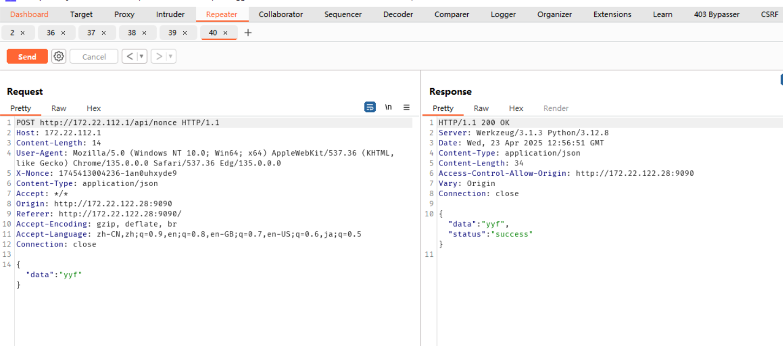Switch to the Decoder tab
Image resolution: width=783 pixels, height=346 pixels.
[x=398, y=15]
